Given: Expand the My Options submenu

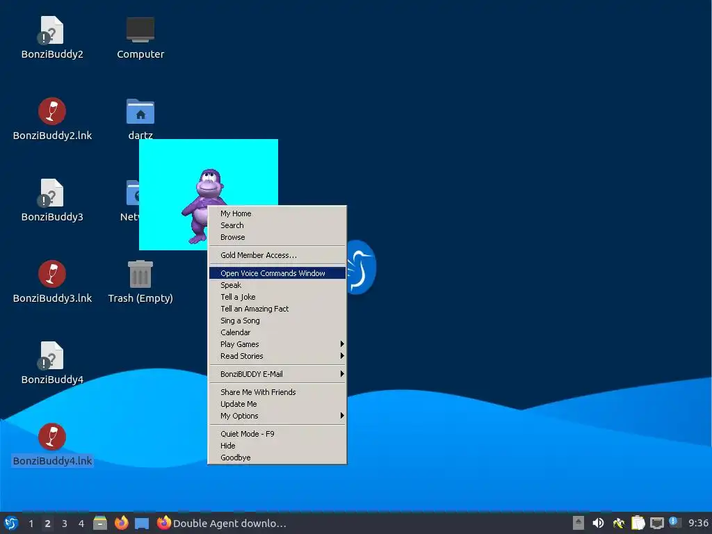Looking at the screenshot, I should coord(277,416).
